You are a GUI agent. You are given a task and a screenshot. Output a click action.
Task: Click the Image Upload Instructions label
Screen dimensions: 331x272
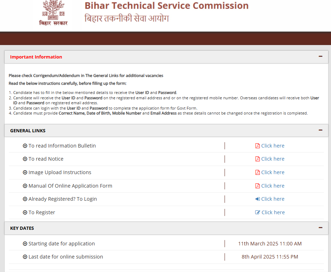click(x=60, y=172)
